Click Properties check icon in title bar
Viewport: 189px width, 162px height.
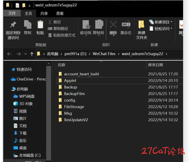tap(17, 5)
